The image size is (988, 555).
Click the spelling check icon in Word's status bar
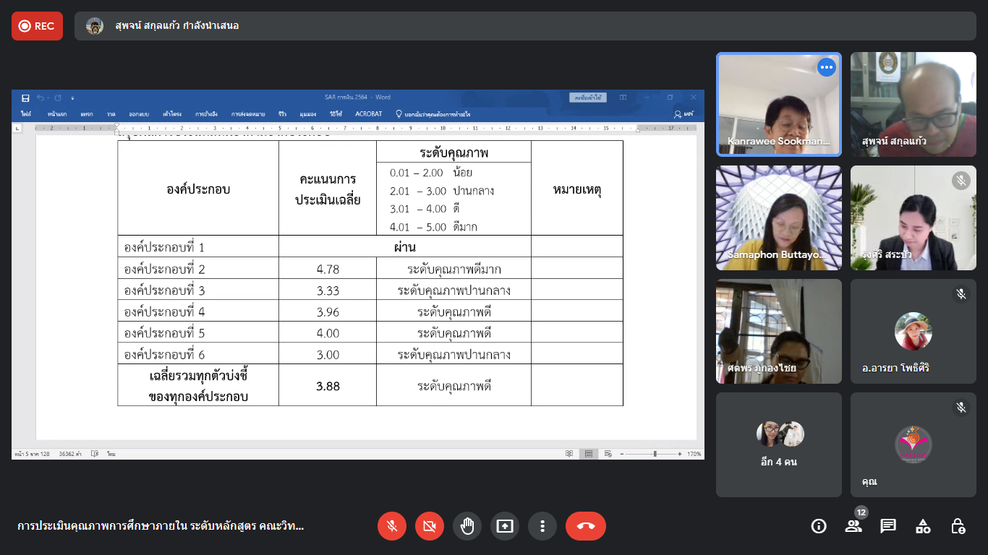tap(95, 454)
